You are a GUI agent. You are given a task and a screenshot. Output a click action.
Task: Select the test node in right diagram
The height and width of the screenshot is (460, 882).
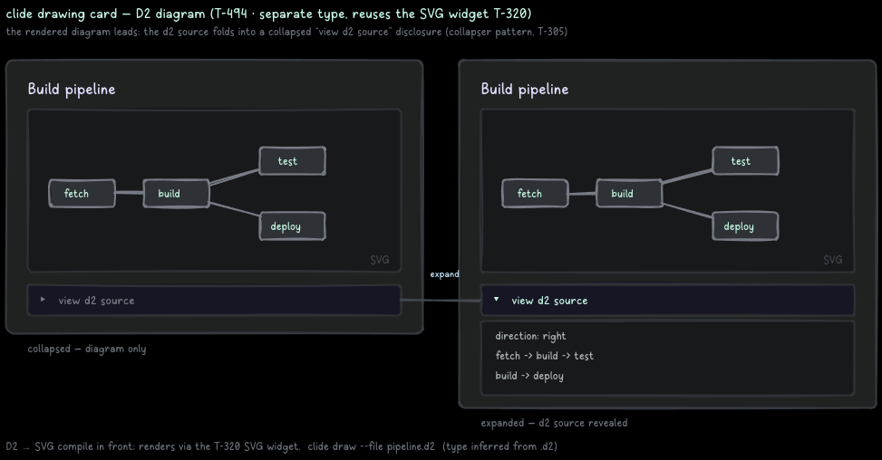pyautogui.click(x=745, y=161)
